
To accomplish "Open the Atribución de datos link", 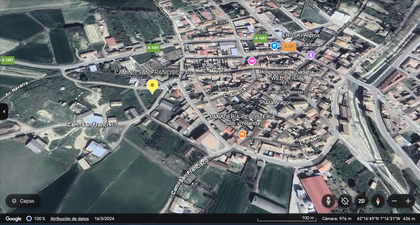I will click(70, 219).
